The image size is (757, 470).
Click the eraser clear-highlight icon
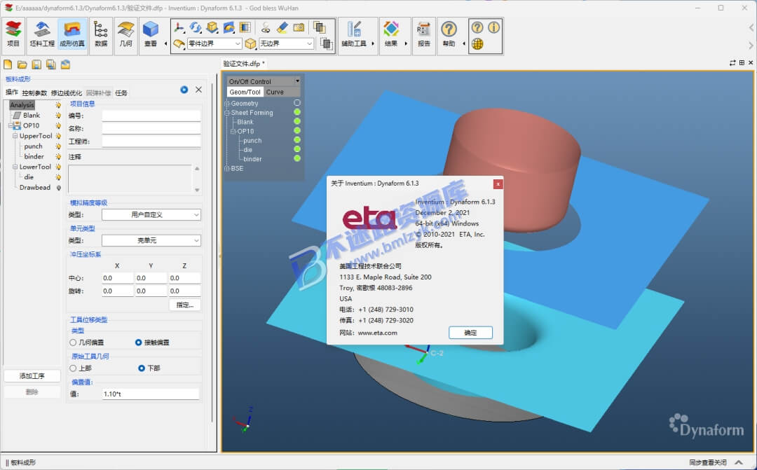pyautogui.click(x=282, y=27)
